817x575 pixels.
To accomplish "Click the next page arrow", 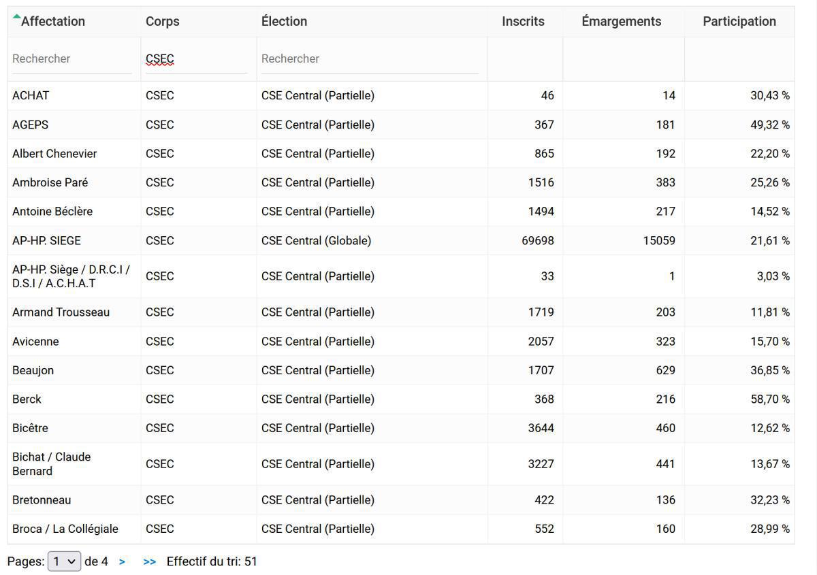I will [x=122, y=562].
